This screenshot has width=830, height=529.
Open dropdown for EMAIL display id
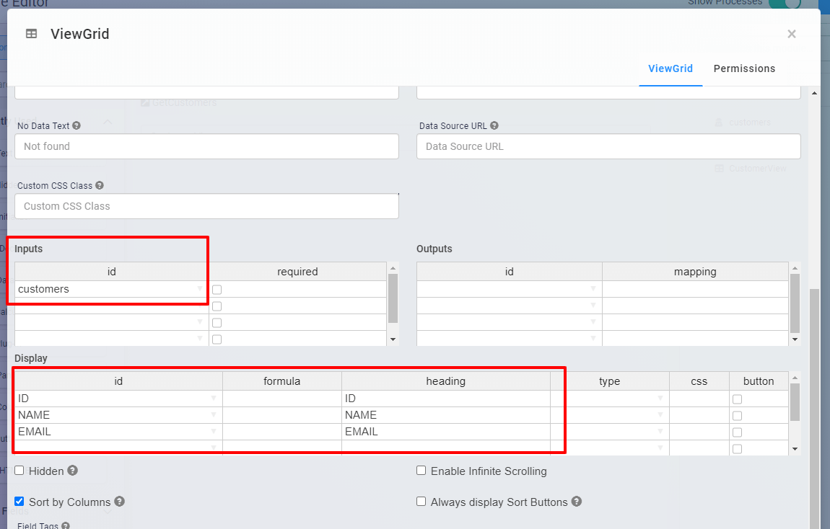point(214,432)
